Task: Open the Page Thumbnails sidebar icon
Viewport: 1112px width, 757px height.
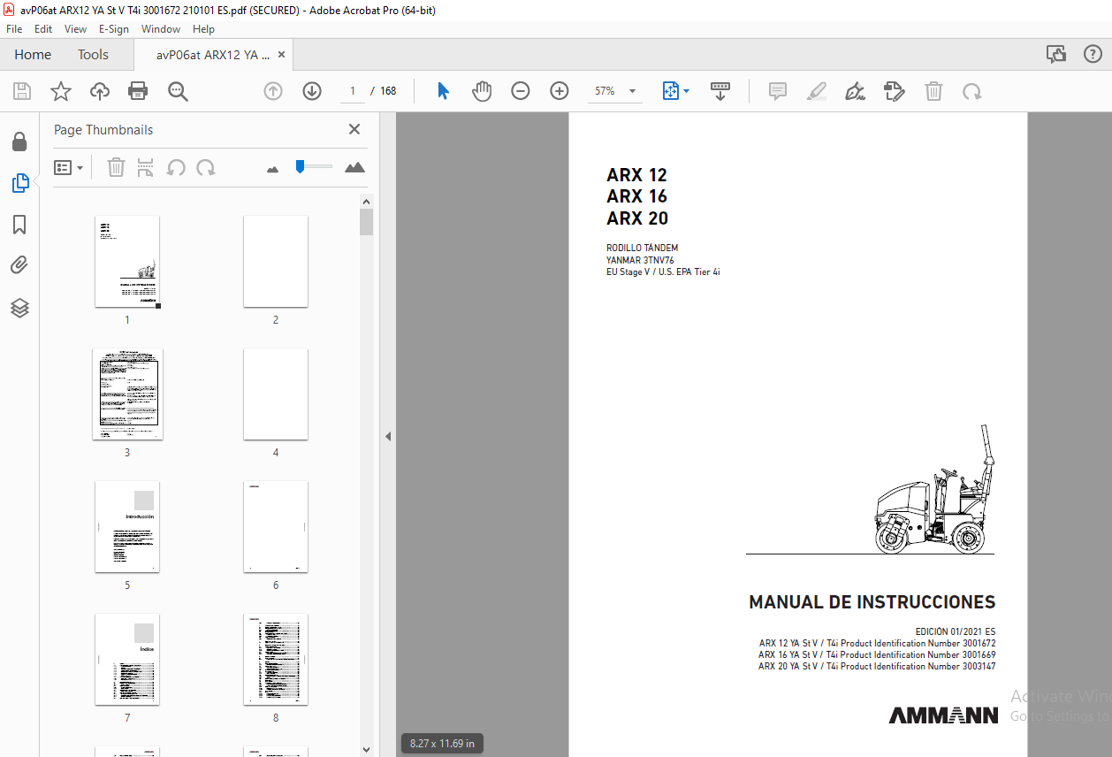Action: pos(19,183)
